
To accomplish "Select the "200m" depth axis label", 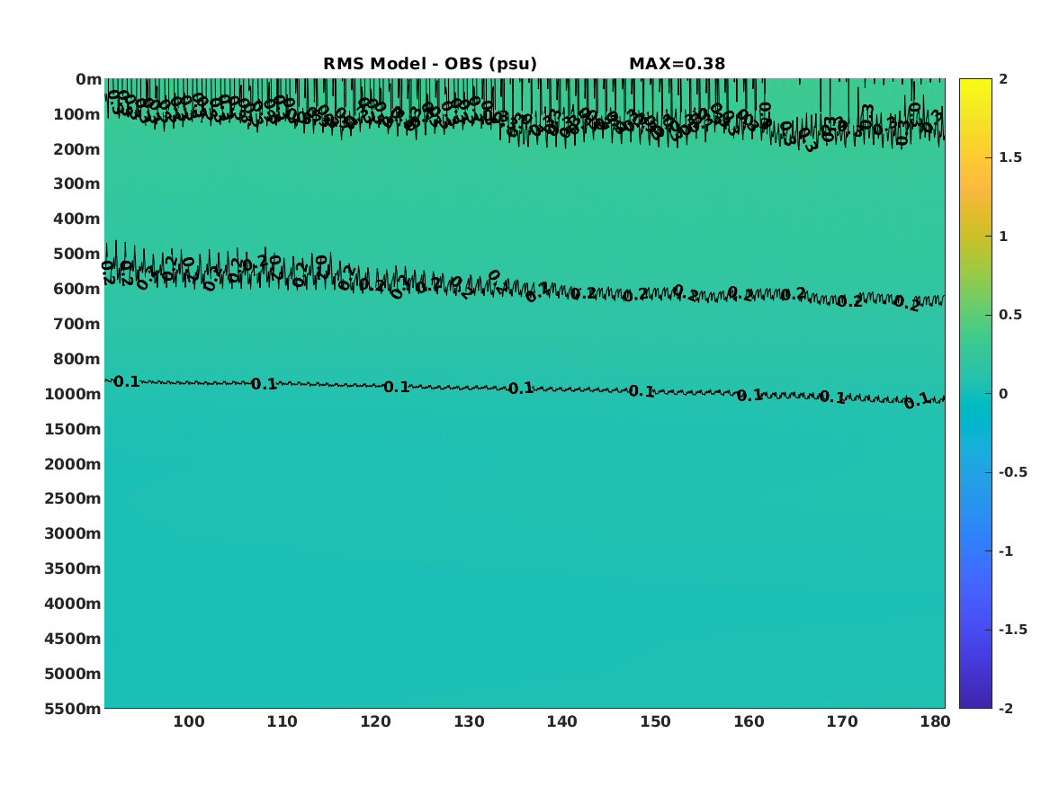I will click(x=77, y=149).
